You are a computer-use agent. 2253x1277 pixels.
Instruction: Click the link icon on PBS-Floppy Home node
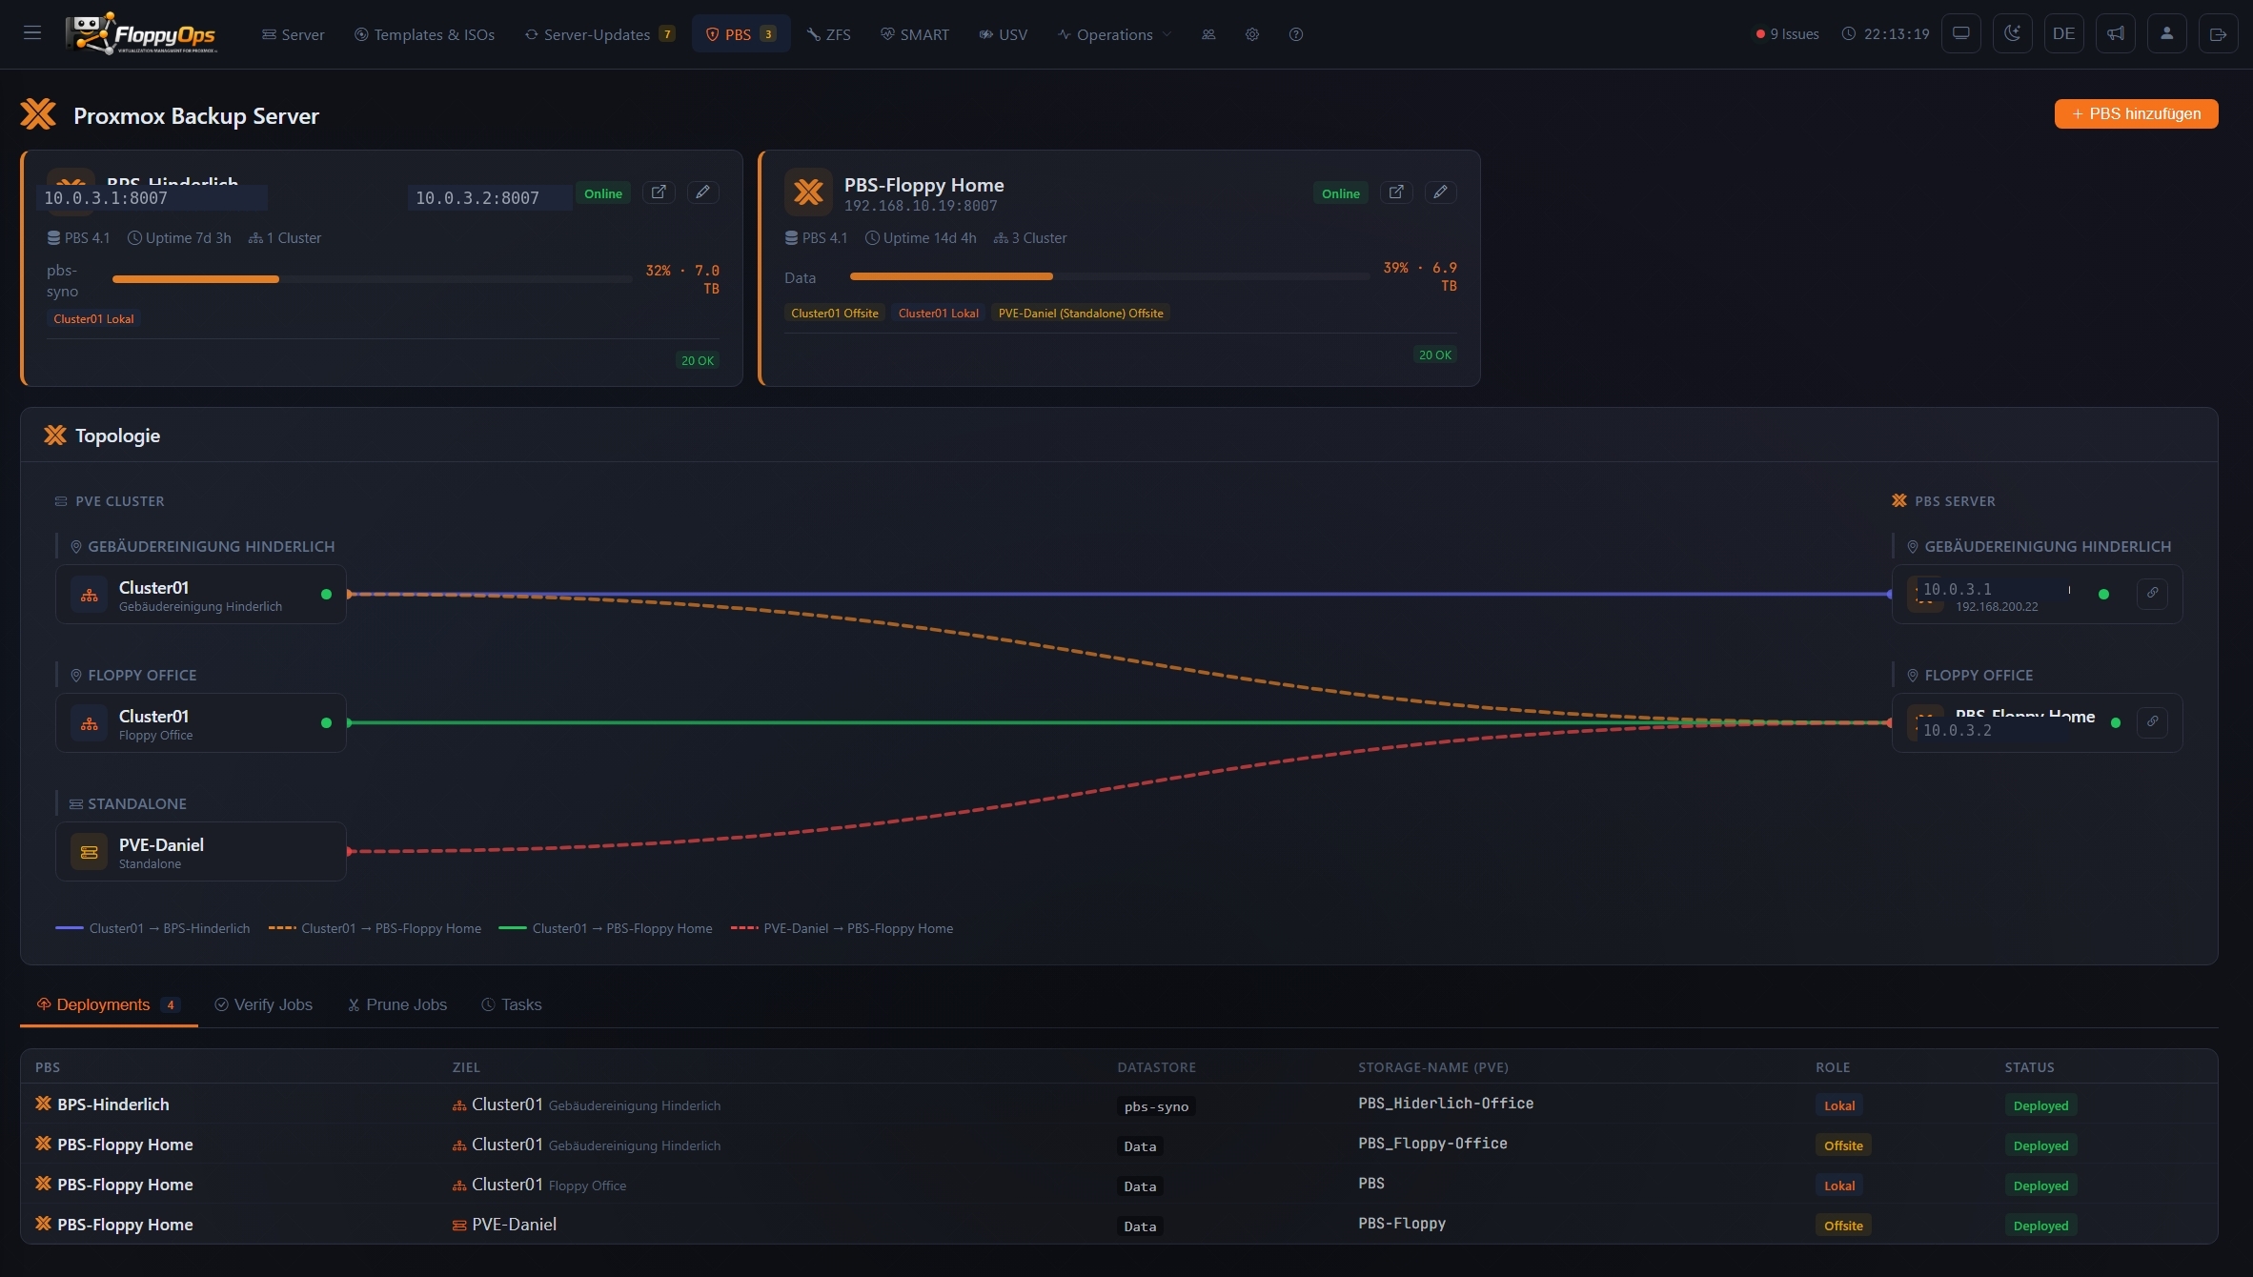point(2152,721)
